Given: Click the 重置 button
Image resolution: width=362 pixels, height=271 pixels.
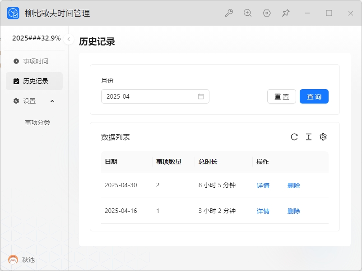Looking at the screenshot, I should click(282, 96).
